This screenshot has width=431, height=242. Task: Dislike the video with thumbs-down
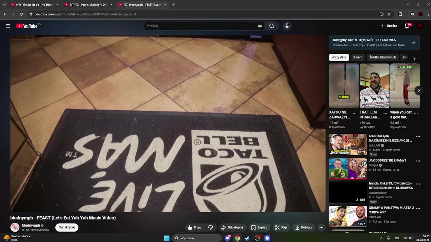click(x=210, y=228)
